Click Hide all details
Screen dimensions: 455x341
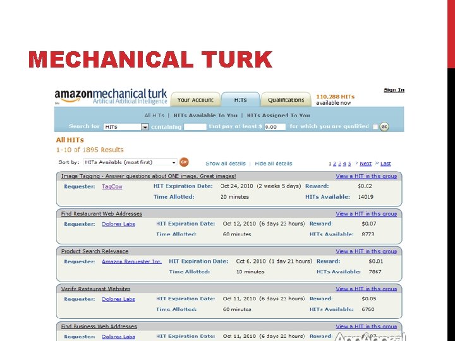pyautogui.click(x=274, y=164)
